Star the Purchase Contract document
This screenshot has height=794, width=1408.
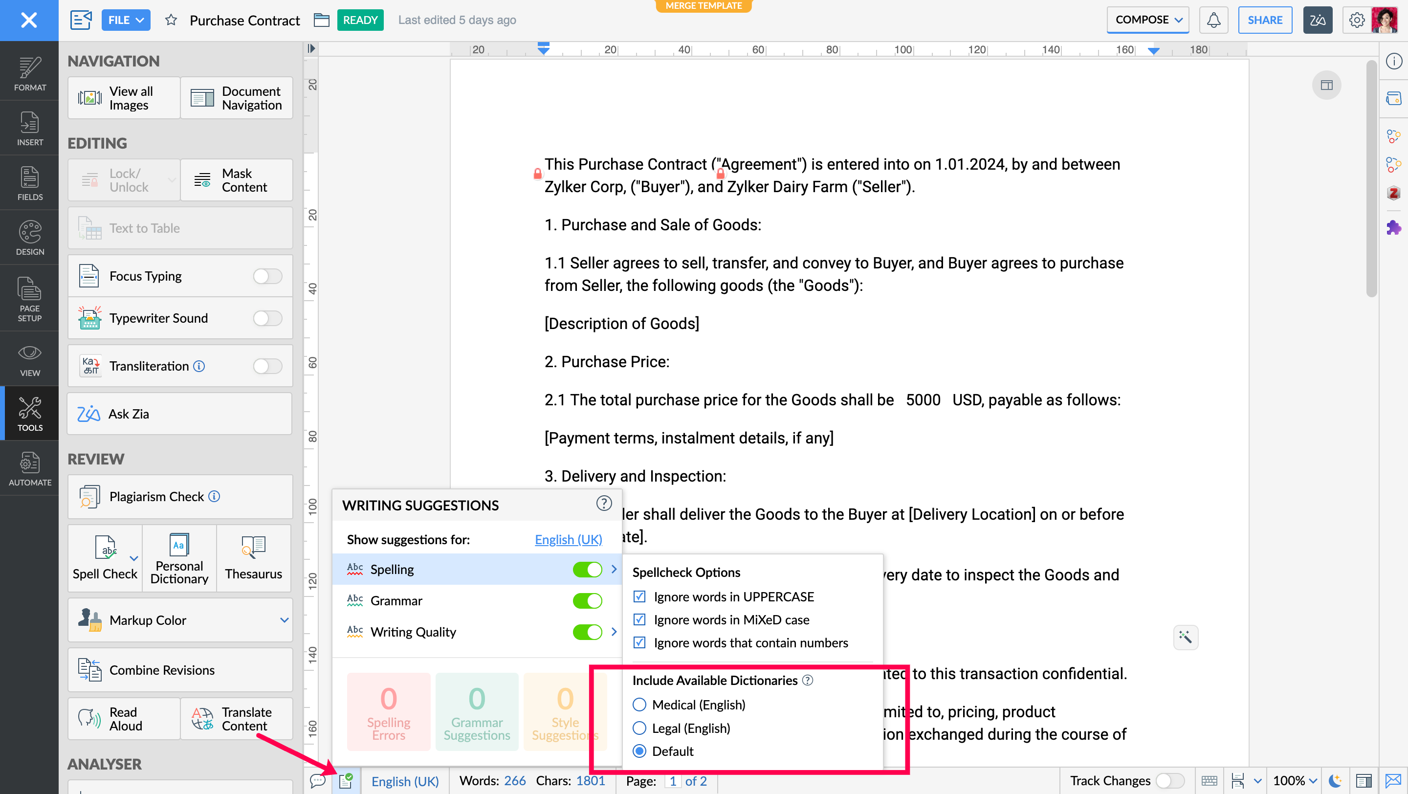point(171,20)
